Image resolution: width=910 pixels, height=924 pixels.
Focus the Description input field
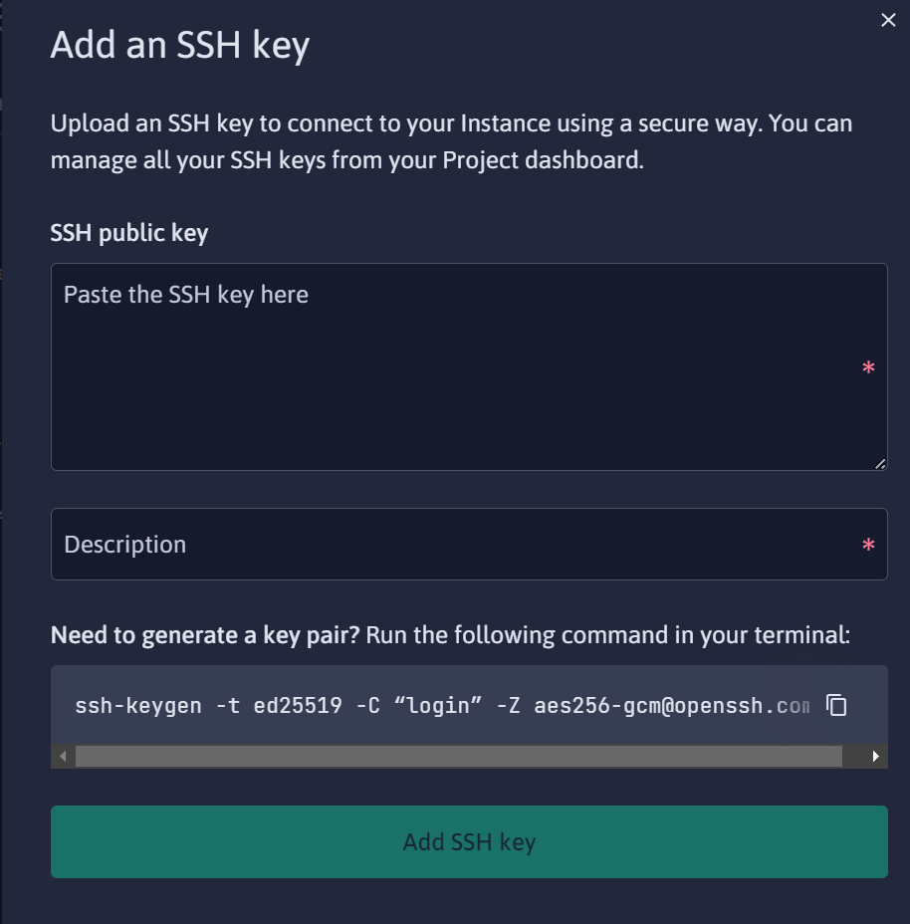(469, 544)
